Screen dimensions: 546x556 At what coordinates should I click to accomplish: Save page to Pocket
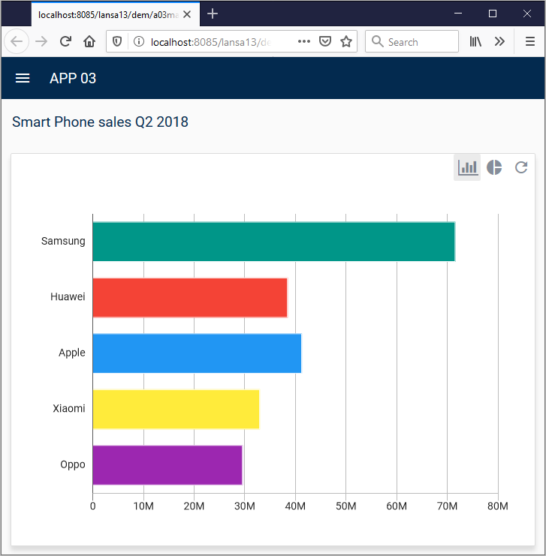click(x=325, y=42)
